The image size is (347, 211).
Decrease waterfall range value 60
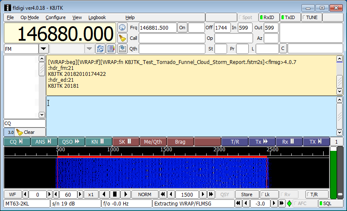pos(56,194)
